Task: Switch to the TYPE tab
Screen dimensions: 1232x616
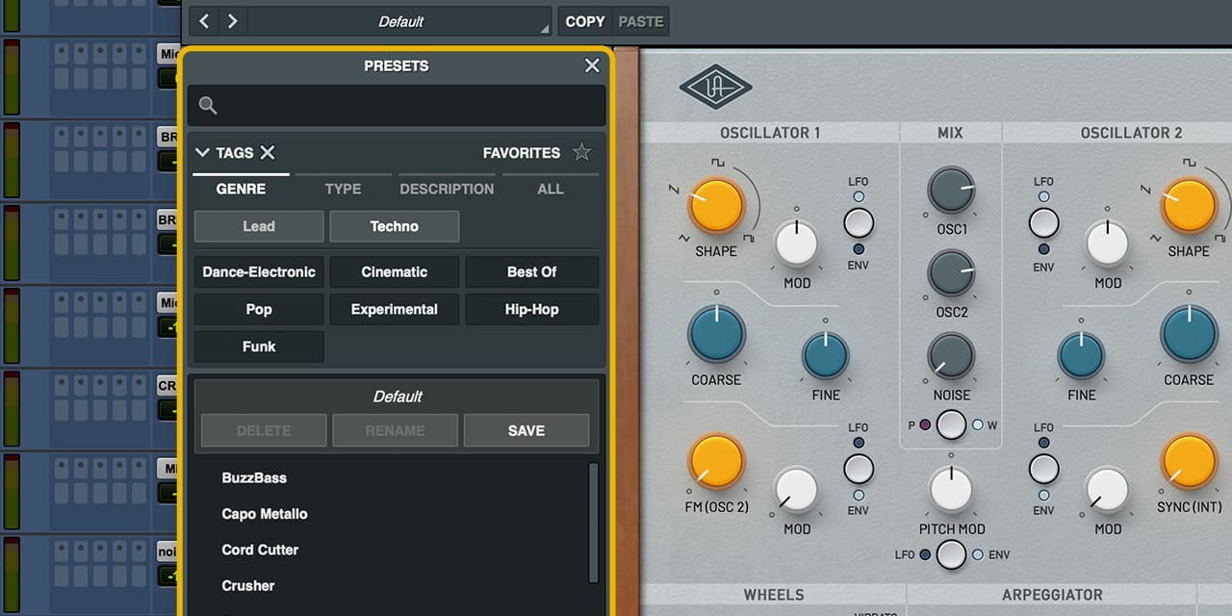Action: click(x=343, y=189)
